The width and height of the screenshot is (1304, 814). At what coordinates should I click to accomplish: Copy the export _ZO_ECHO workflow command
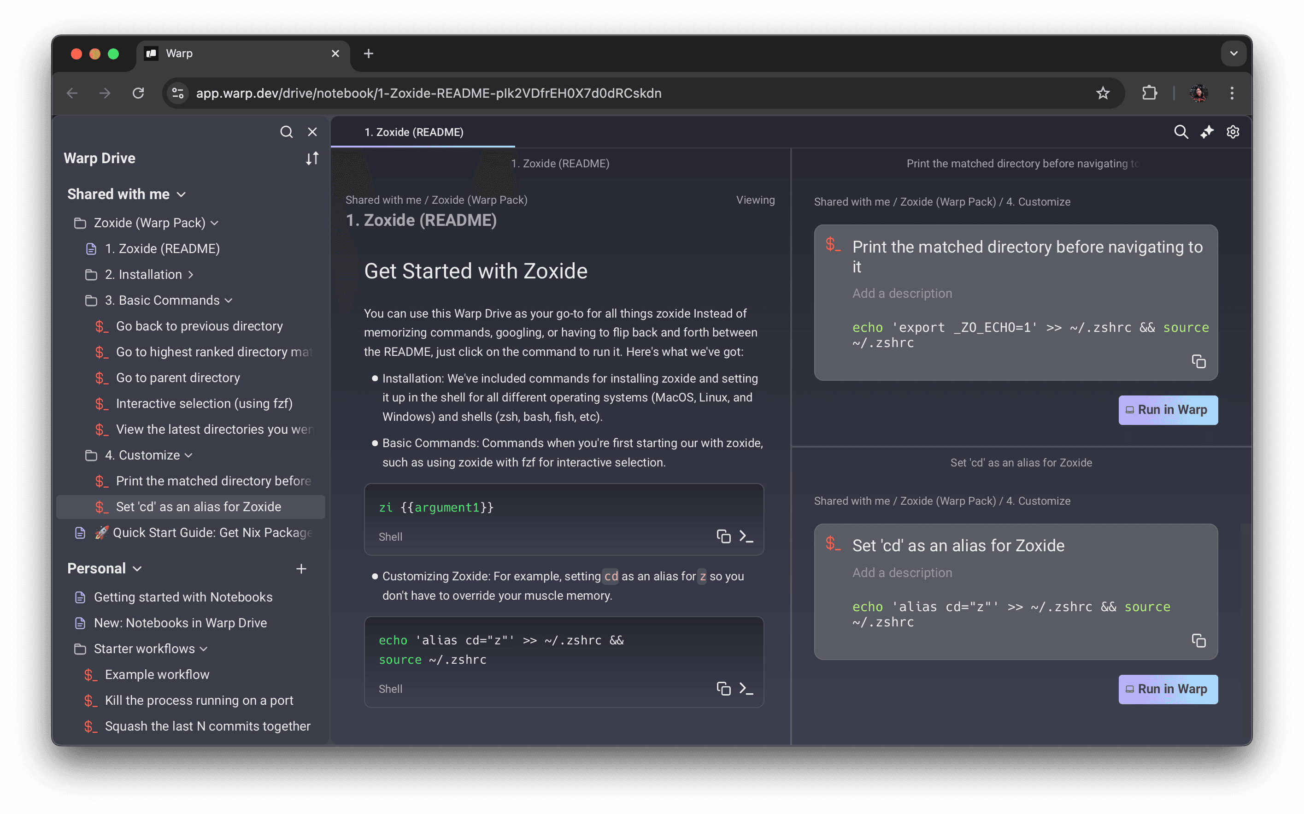(x=1198, y=361)
